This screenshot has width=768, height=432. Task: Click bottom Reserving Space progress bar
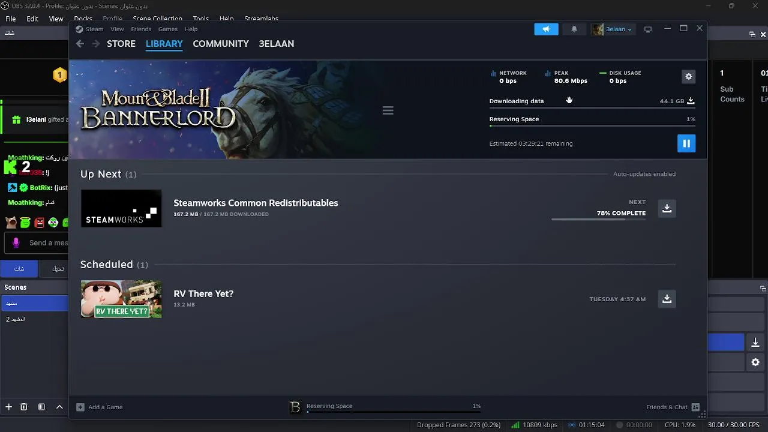point(394,413)
